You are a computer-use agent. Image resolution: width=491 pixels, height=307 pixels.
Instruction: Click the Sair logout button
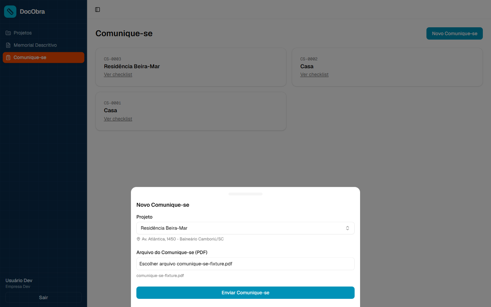[x=43, y=297]
